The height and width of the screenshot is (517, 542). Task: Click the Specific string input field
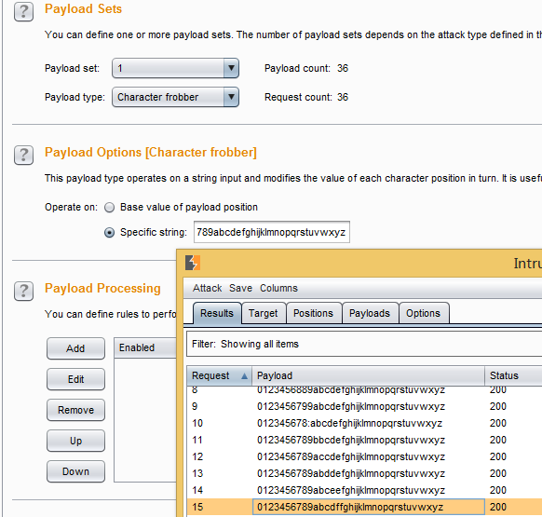272,232
